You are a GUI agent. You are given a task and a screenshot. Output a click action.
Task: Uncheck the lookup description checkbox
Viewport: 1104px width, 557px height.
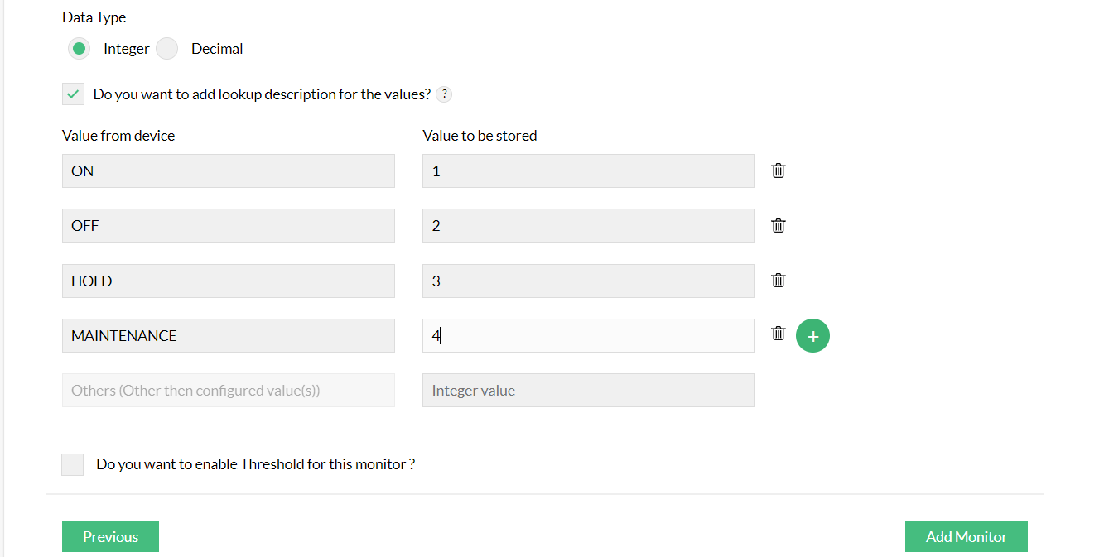point(73,94)
